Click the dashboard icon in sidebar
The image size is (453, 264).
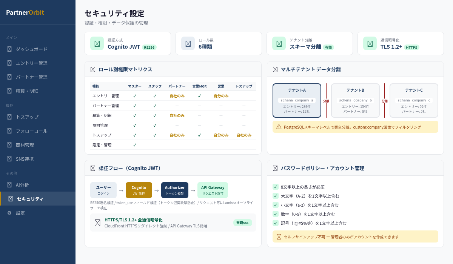pos(9,49)
